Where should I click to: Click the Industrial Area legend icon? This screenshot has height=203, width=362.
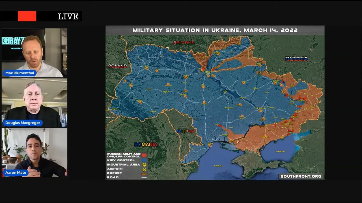[x=144, y=164]
